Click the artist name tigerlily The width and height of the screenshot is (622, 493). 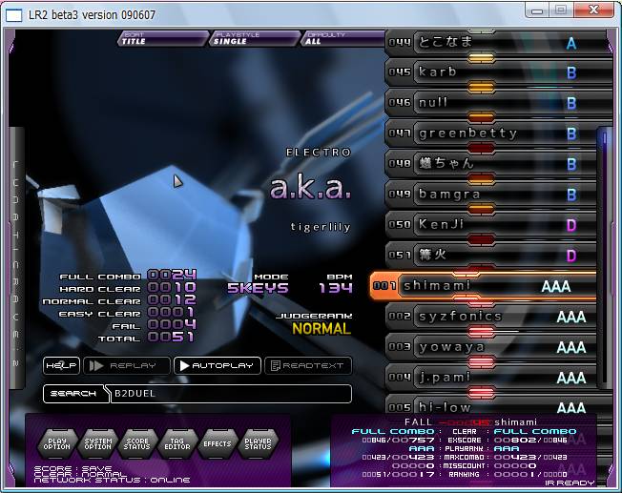tap(321, 227)
